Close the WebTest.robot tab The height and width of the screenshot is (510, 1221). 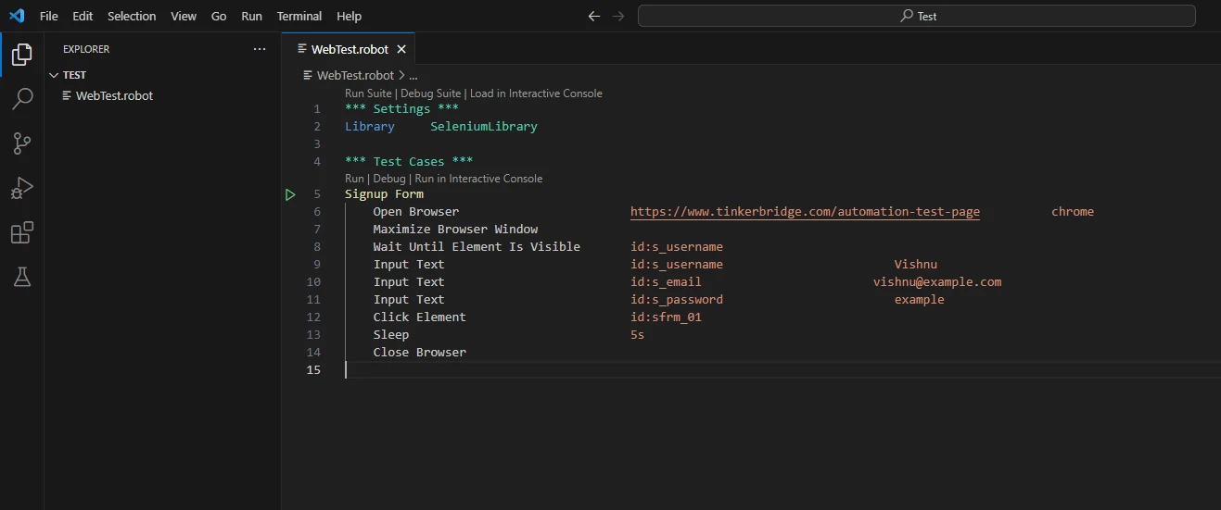(x=401, y=49)
